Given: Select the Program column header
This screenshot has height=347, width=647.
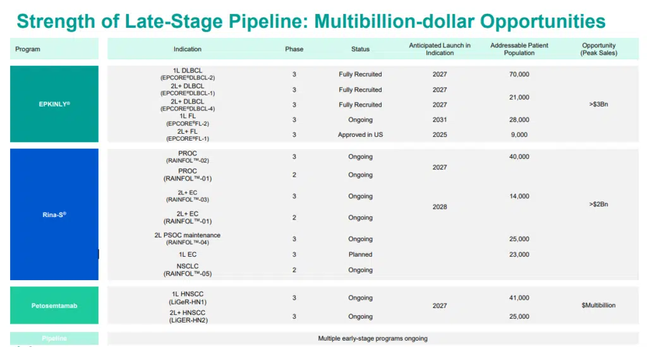Looking at the screenshot, I should point(28,49).
